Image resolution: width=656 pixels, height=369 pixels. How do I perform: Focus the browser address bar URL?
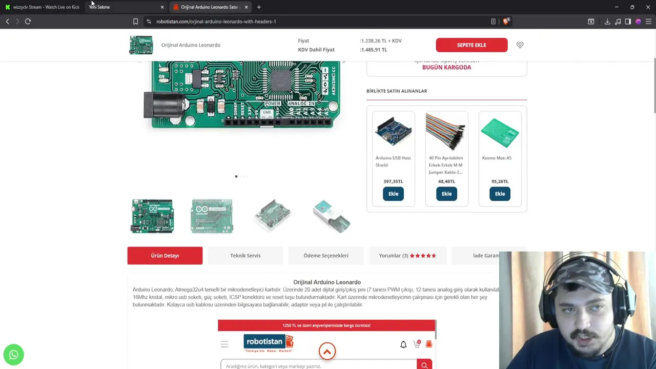pyautogui.click(x=216, y=22)
